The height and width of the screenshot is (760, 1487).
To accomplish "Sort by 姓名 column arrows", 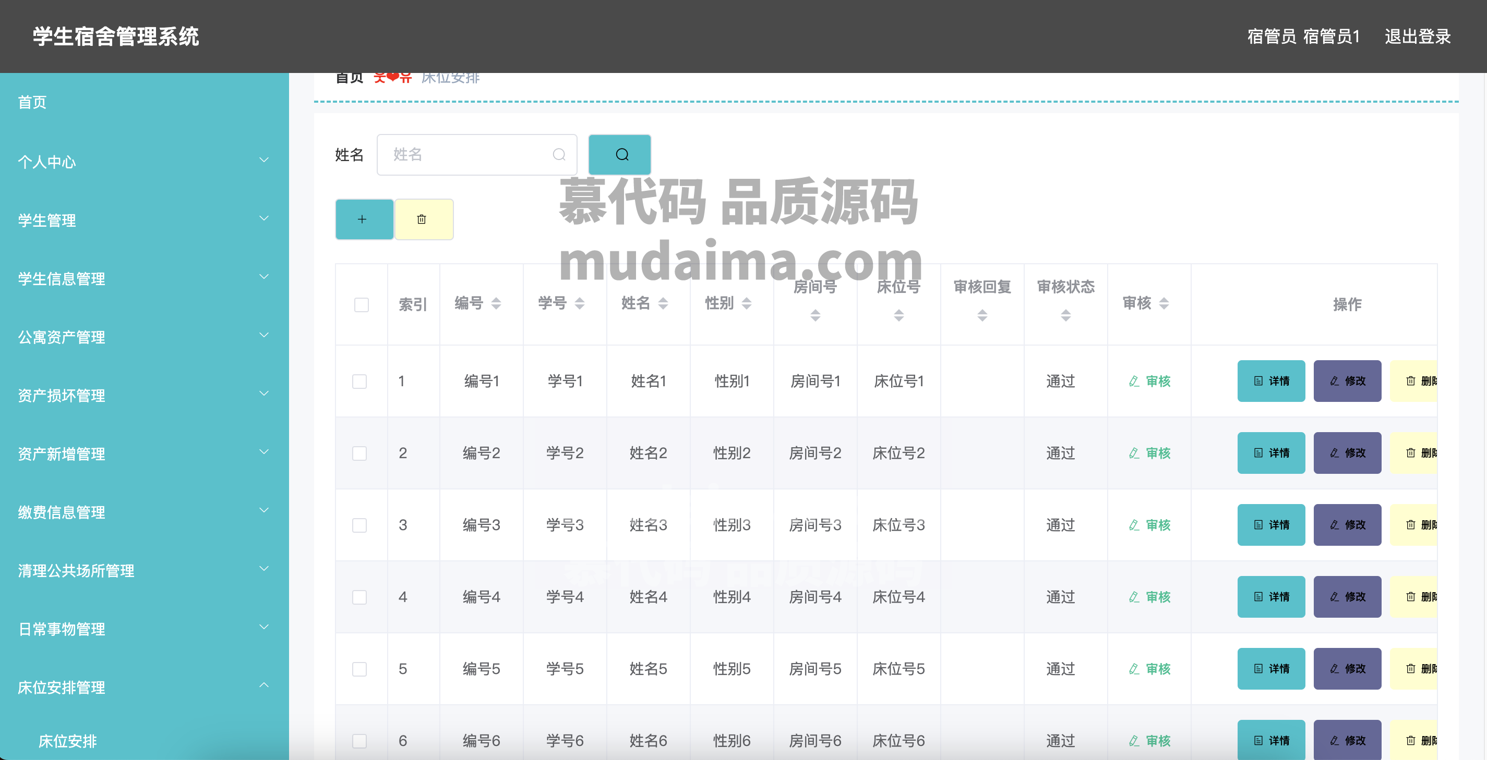I will (x=663, y=303).
